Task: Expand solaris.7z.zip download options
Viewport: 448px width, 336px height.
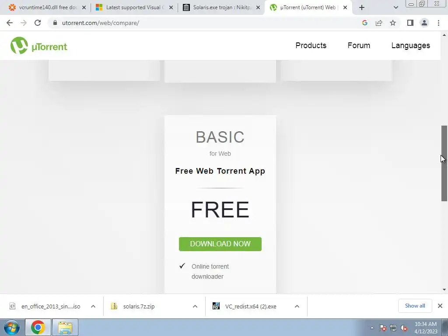Action: click(195, 306)
